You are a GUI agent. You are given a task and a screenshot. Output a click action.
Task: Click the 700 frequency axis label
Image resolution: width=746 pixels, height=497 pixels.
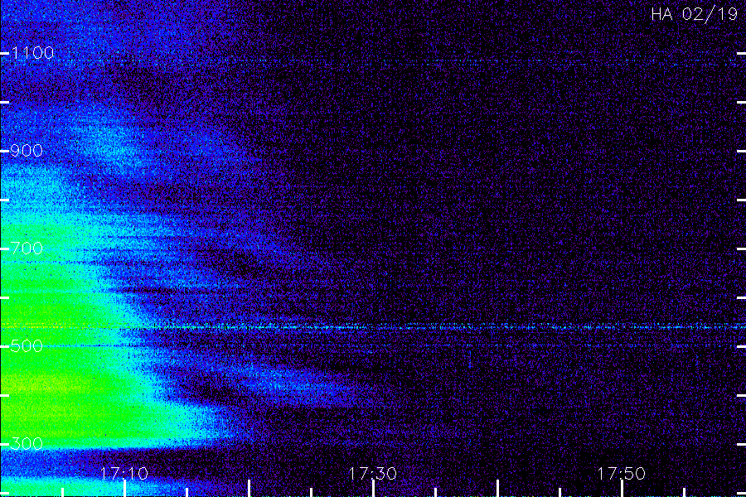click(x=27, y=248)
